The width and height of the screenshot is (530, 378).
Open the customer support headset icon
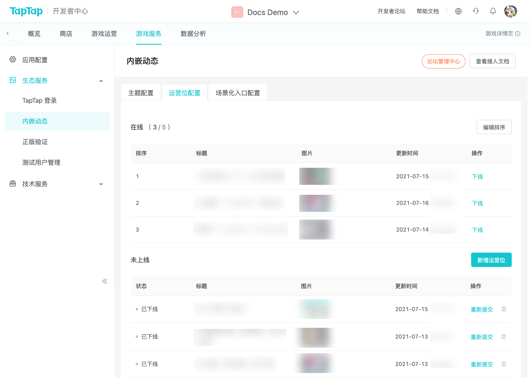pyautogui.click(x=476, y=11)
